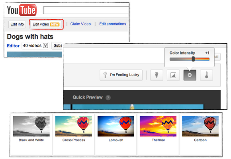The image size is (231, 159).
Task: Click the Quick Preview help question mark
Action: pos(108,97)
